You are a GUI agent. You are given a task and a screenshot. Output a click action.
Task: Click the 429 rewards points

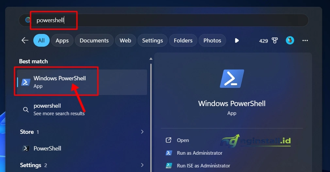click(263, 41)
